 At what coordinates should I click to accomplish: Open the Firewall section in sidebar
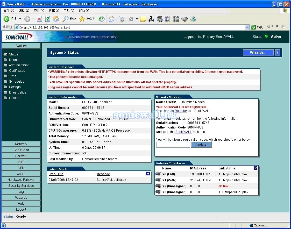21,156
